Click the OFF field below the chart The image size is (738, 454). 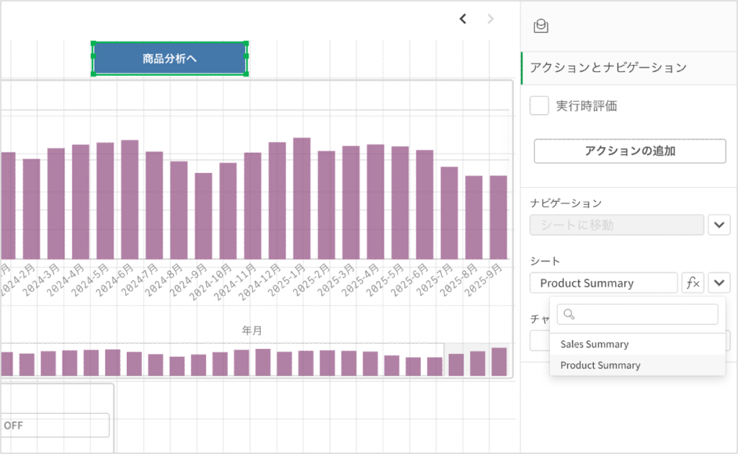[55, 425]
